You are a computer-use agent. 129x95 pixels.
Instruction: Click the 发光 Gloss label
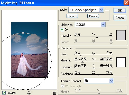109,53
